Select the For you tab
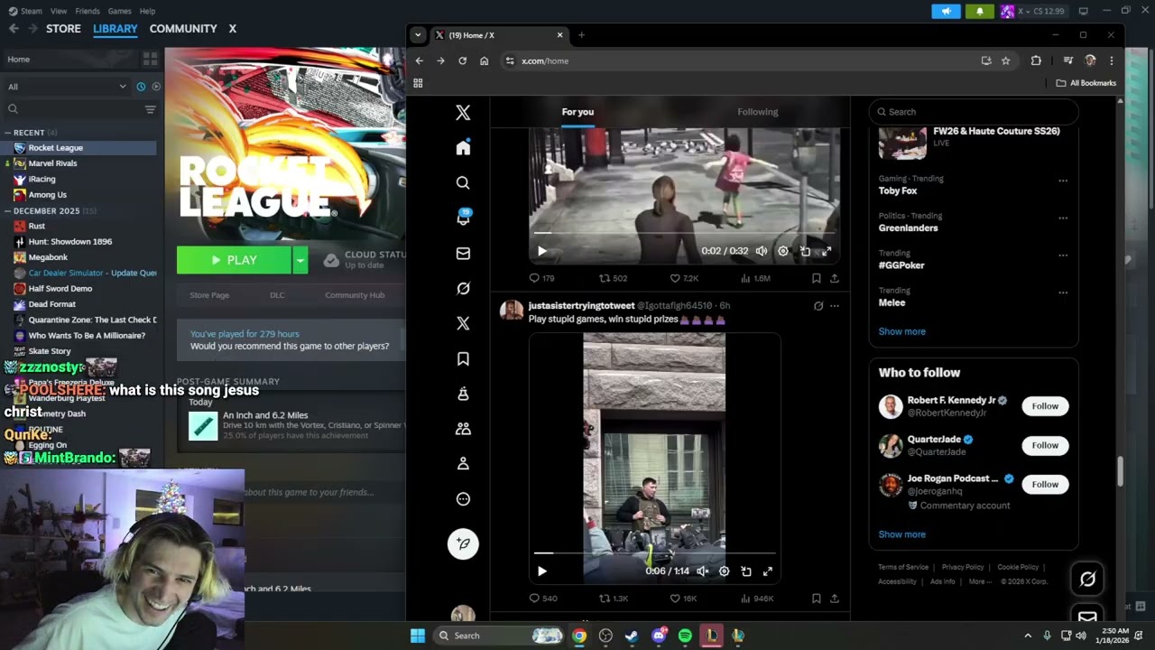This screenshot has height=650, width=1155. (577, 112)
